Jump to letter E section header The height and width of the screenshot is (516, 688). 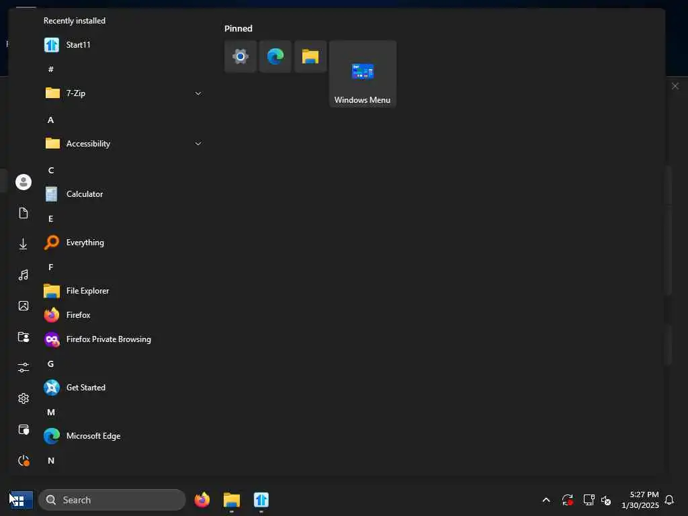[x=51, y=218]
